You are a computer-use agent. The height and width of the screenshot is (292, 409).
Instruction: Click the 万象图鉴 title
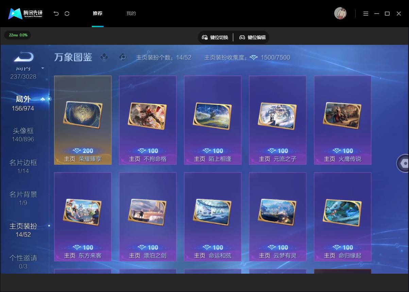[x=73, y=57]
